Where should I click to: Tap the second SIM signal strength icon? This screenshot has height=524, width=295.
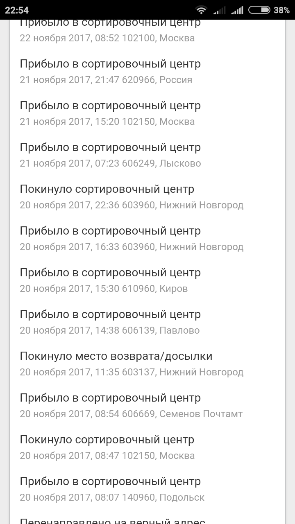pos(237,10)
